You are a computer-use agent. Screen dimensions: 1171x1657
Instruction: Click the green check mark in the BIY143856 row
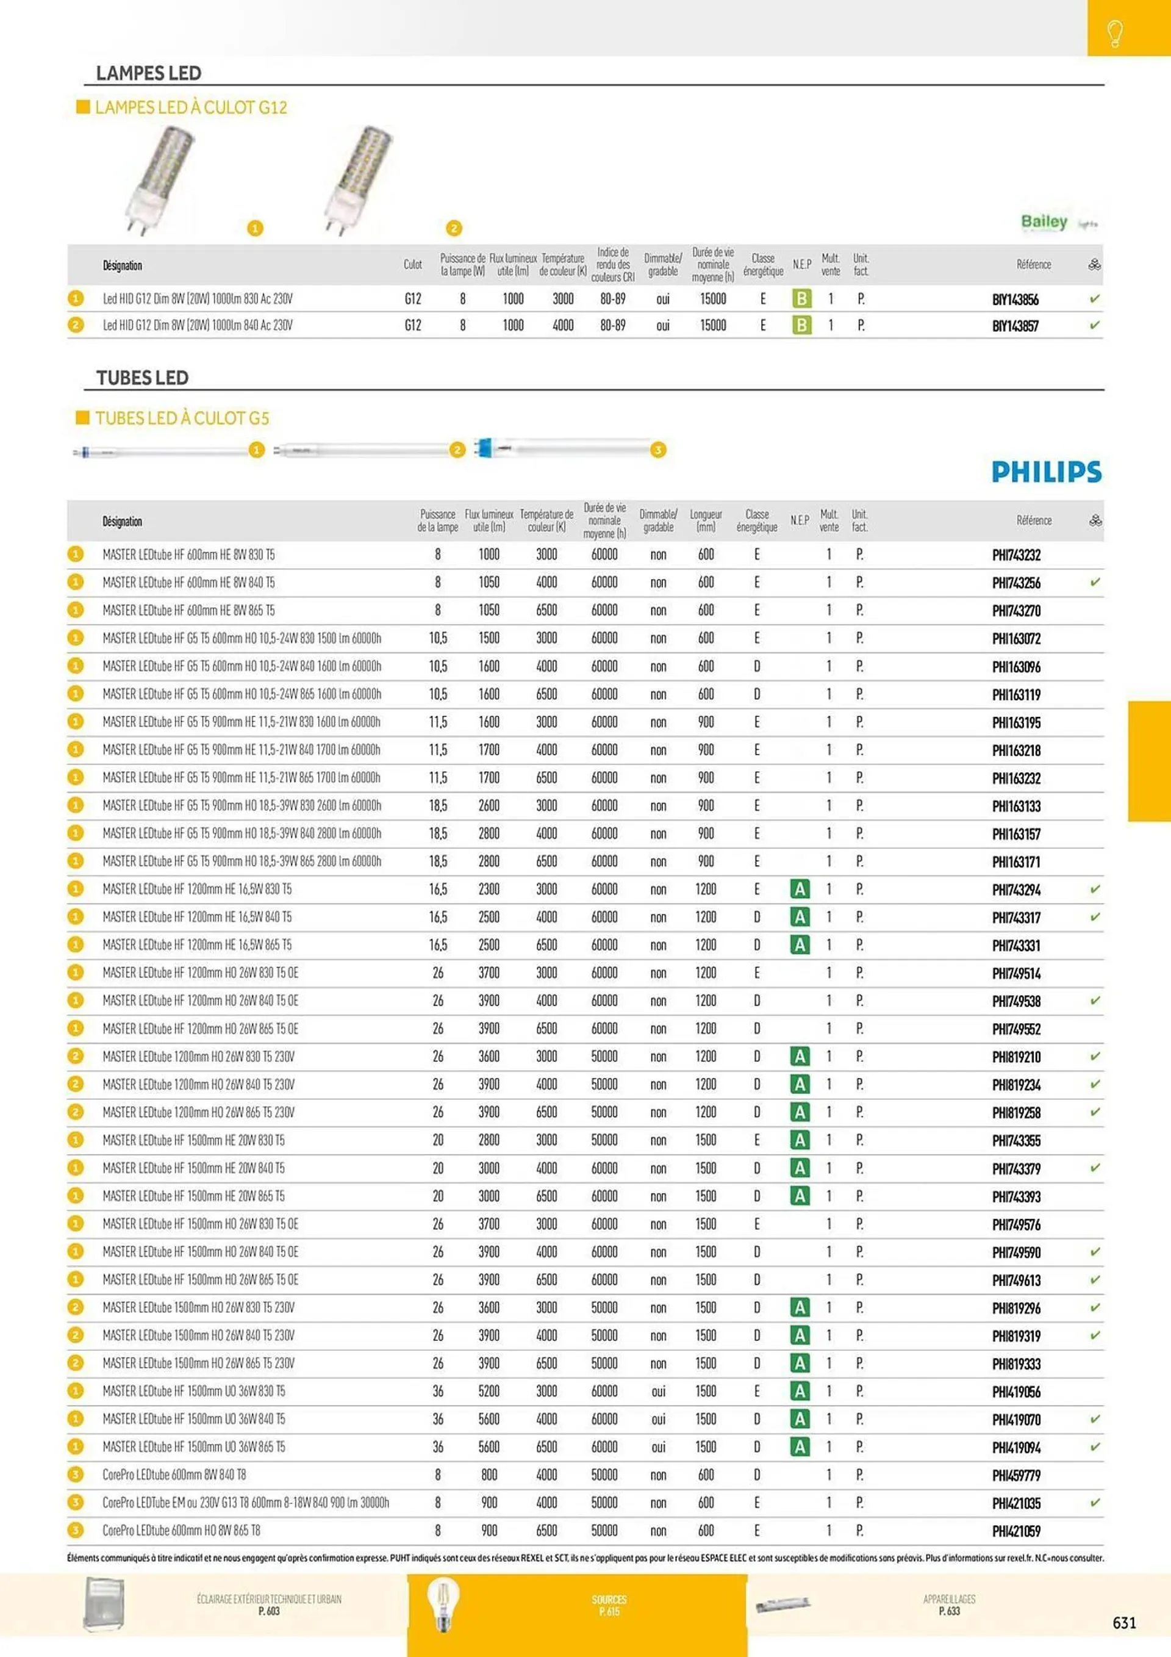click(x=1095, y=298)
